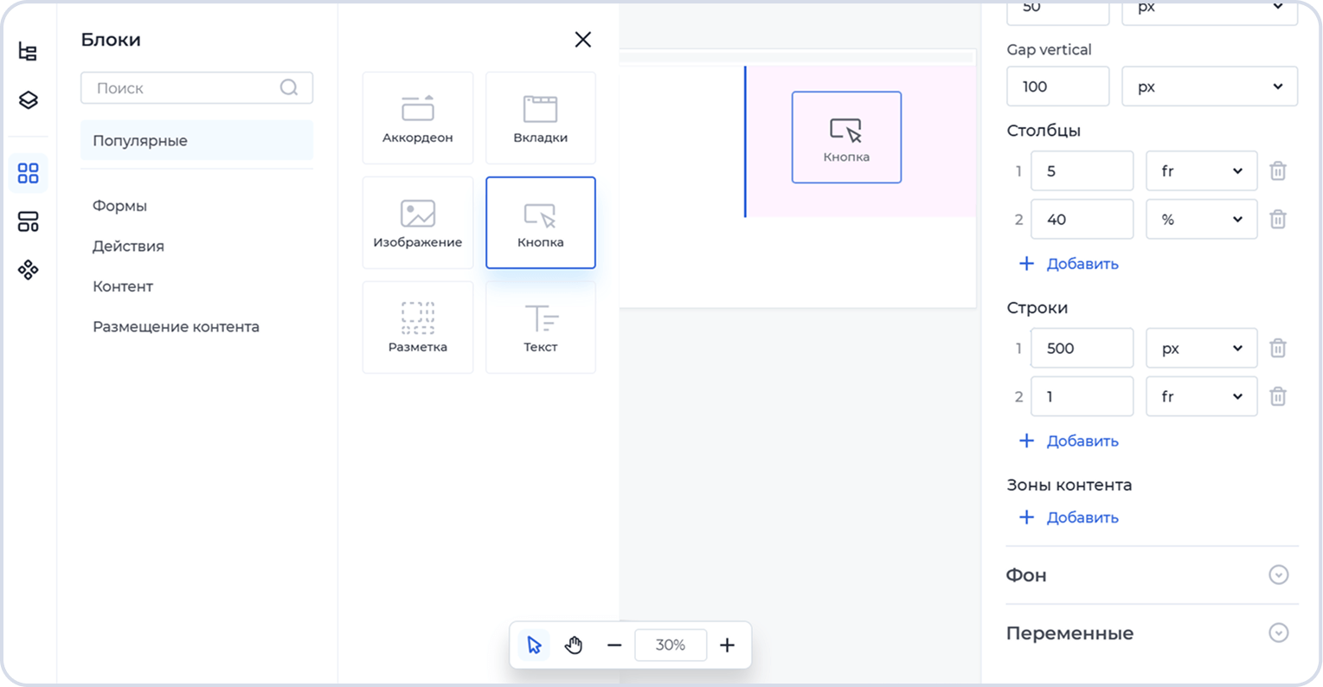The width and height of the screenshot is (1323, 687).
Task: Select the Действия category
Action: [x=128, y=246]
